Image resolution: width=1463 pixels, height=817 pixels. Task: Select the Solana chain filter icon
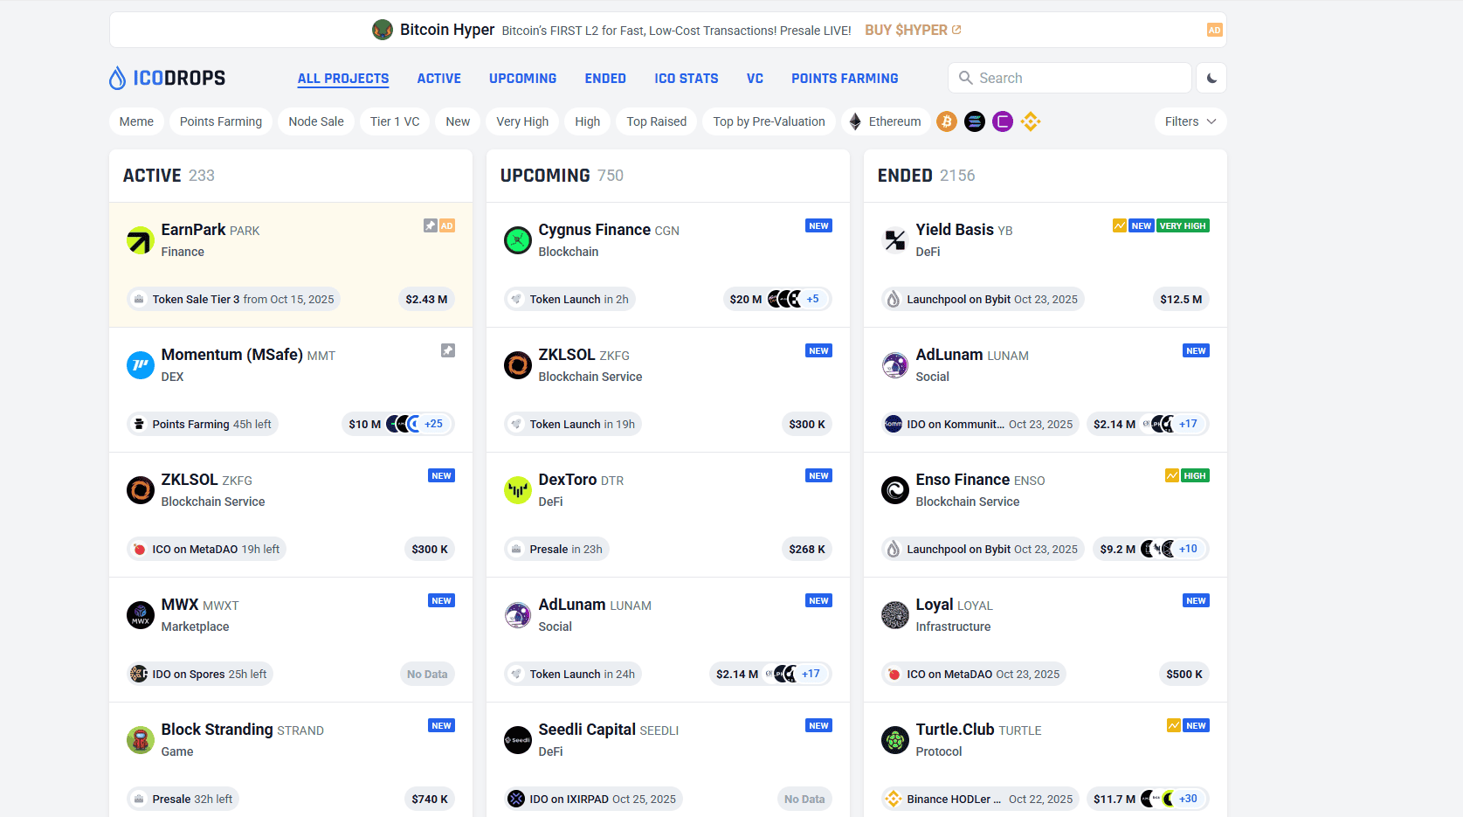pos(975,121)
